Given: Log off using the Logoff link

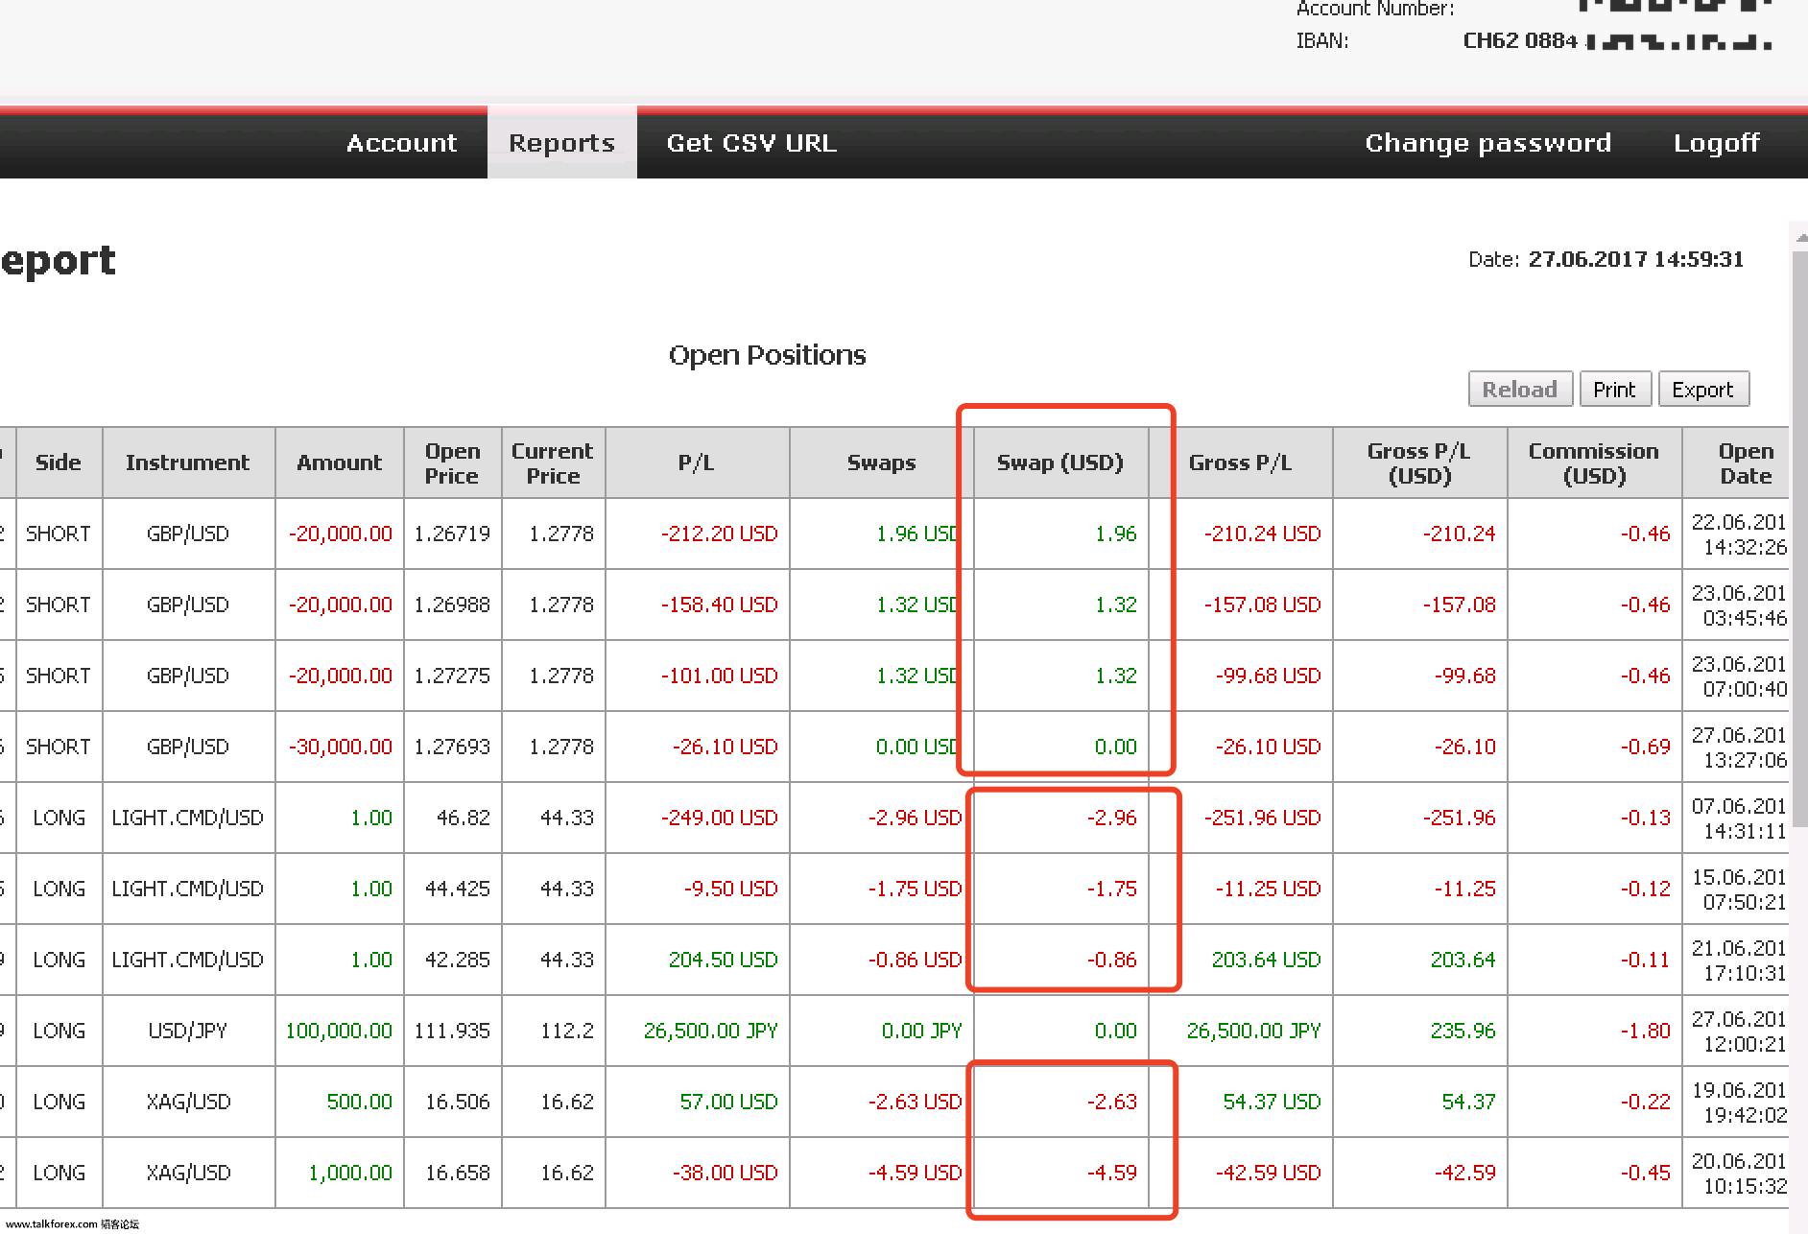Looking at the screenshot, I should pos(1716,143).
